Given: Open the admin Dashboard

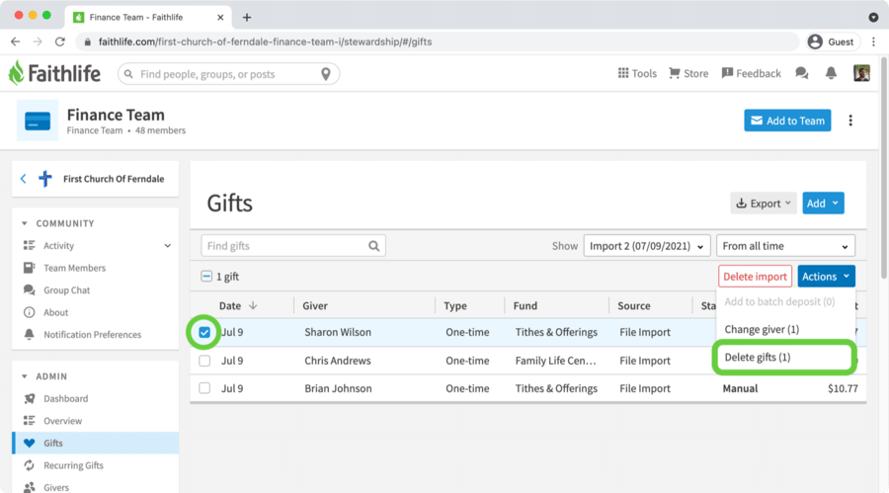Looking at the screenshot, I should tap(65, 399).
